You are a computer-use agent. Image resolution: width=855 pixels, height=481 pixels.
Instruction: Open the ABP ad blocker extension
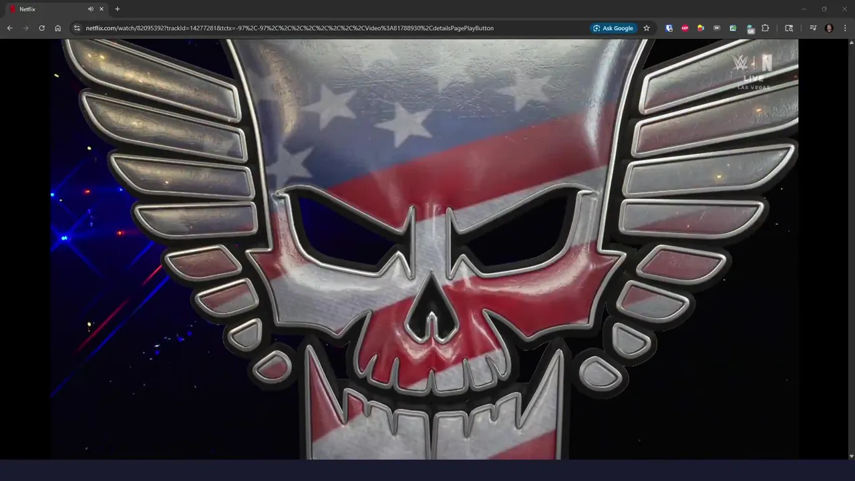685,28
